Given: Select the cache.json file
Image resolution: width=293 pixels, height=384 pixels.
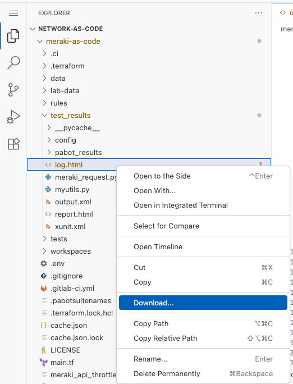Looking at the screenshot, I should tap(68, 326).
